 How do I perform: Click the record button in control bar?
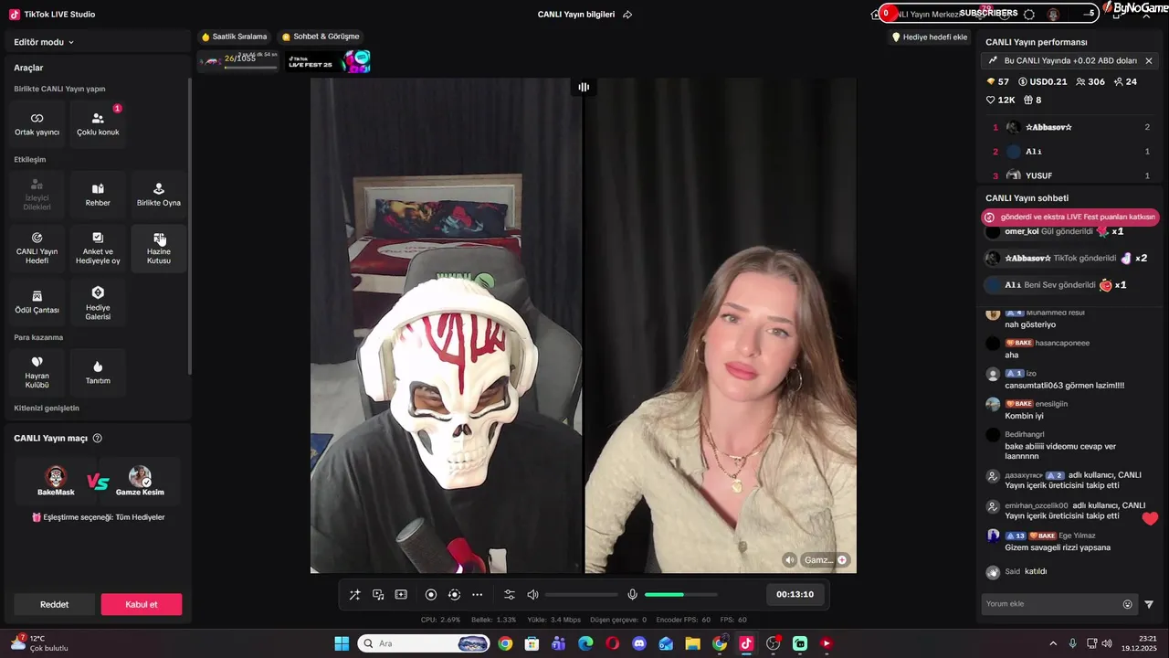click(431, 595)
